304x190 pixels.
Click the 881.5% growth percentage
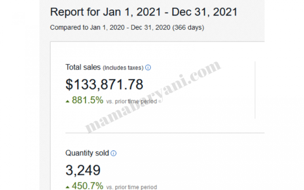(x=87, y=101)
